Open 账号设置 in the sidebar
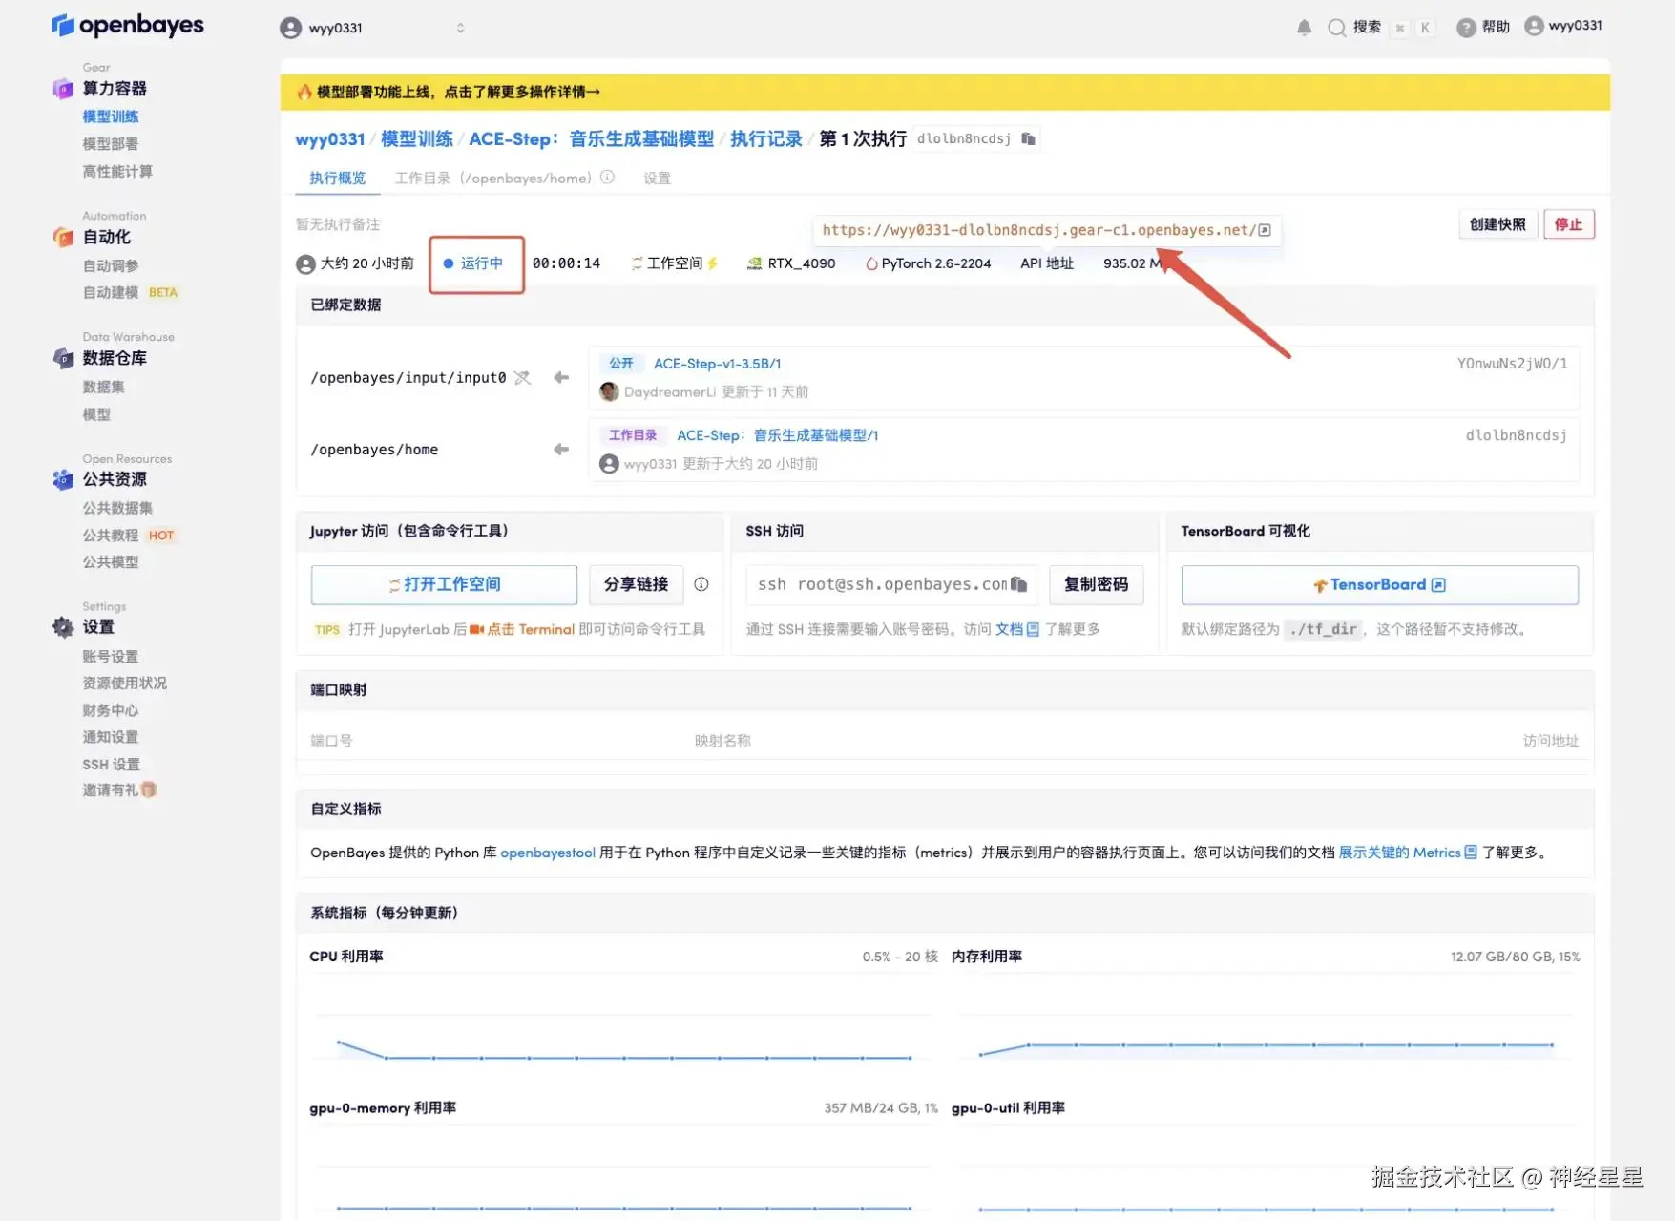The height and width of the screenshot is (1221, 1675). click(x=111, y=657)
